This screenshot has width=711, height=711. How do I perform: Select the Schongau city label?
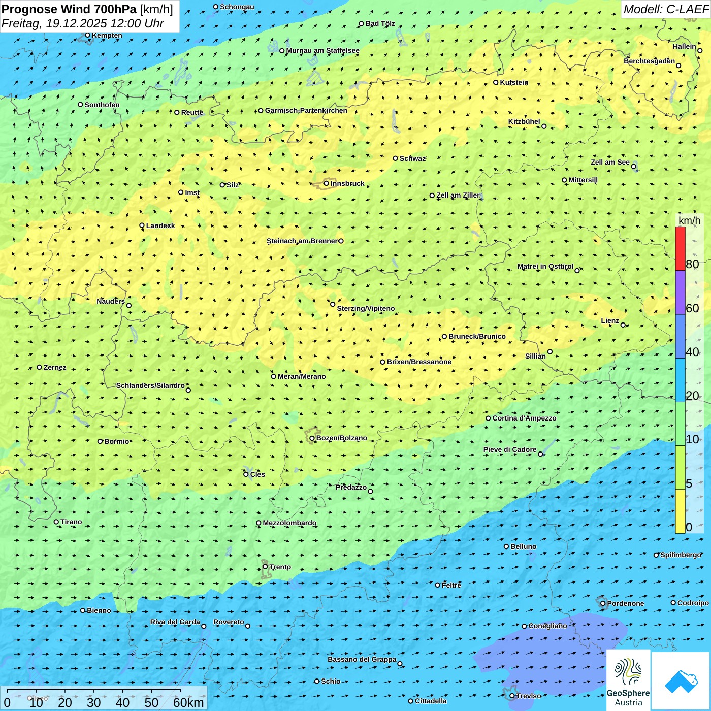click(237, 7)
